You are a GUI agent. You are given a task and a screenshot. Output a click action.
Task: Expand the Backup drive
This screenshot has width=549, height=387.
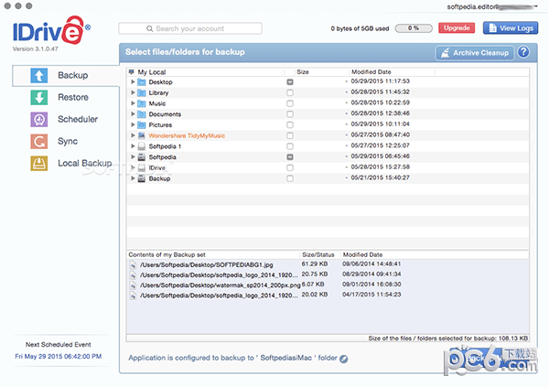pyautogui.click(x=133, y=178)
